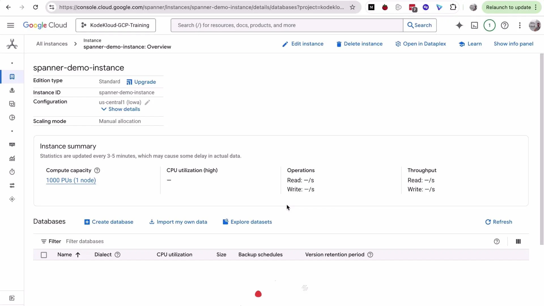The height and width of the screenshot is (306, 544).
Task: Click Import my own data
Action: pos(178,222)
